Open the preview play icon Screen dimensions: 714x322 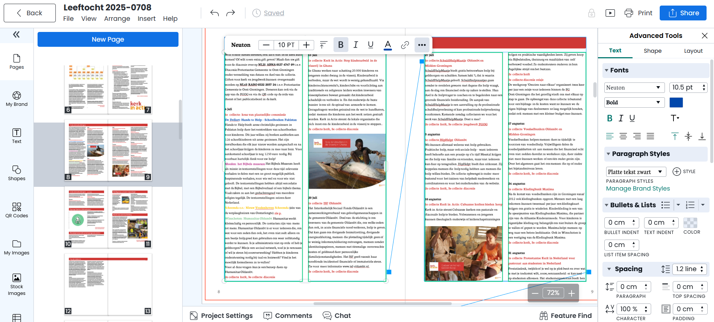[x=610, y=13]
